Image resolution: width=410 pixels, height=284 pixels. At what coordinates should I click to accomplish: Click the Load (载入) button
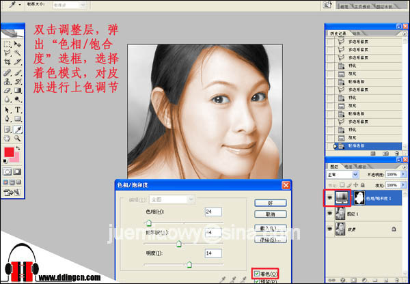click(271, 228)
